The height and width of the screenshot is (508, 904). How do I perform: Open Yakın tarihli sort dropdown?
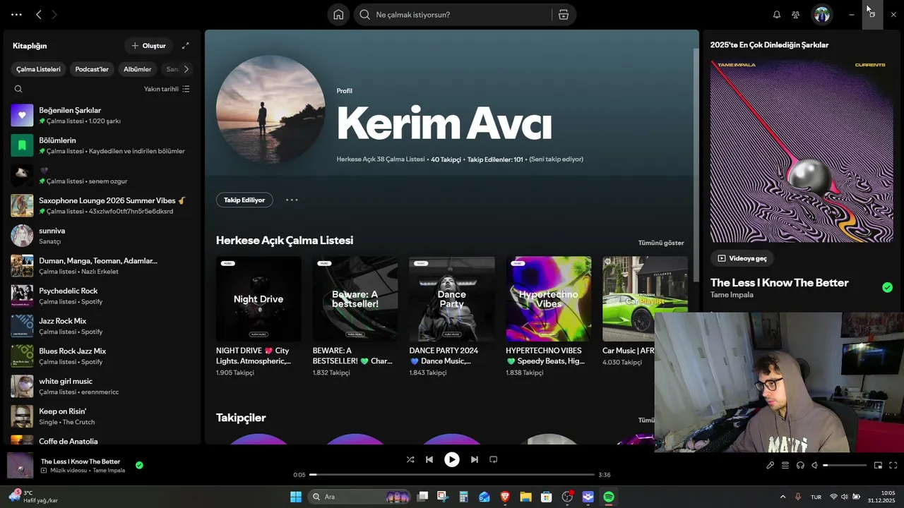(167, 89)
